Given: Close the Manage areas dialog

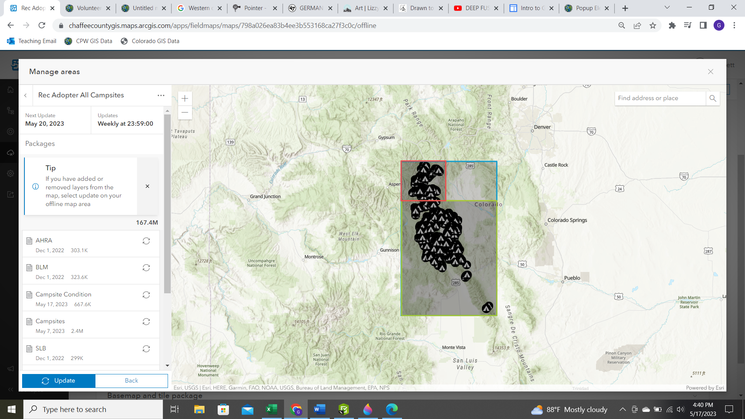Looking at the screenshot, I should [710, 72].
